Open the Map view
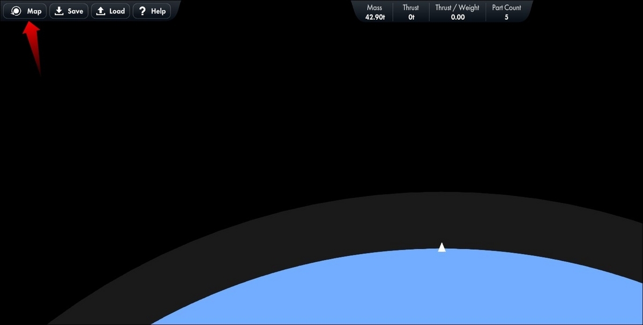The image size is (643, 325). pyautogui.click(x=25, y=11)
